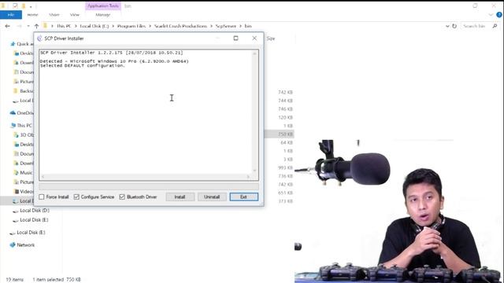The height and width of the screenshot is (283, 504).
Task: Click Program Files breadcrumb segment
Action: (x=132, y=26)
